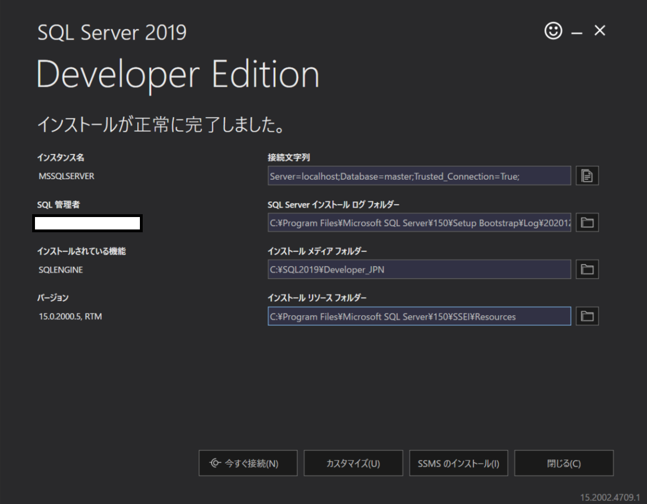The height and width of the screenshot is (504, 647).
Task: Click the インストール リソース フォルダー label
Action: 317,298
